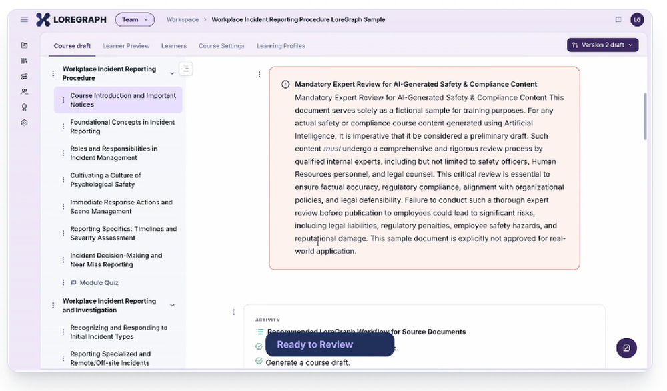Select Recognizing and Responding to Initial Incident Types
The width and height of the screenshot is (667, 391).
pos(119,332)
